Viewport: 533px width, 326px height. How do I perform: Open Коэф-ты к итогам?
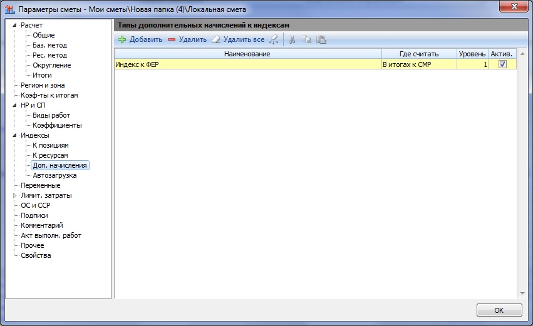point(49,95)
